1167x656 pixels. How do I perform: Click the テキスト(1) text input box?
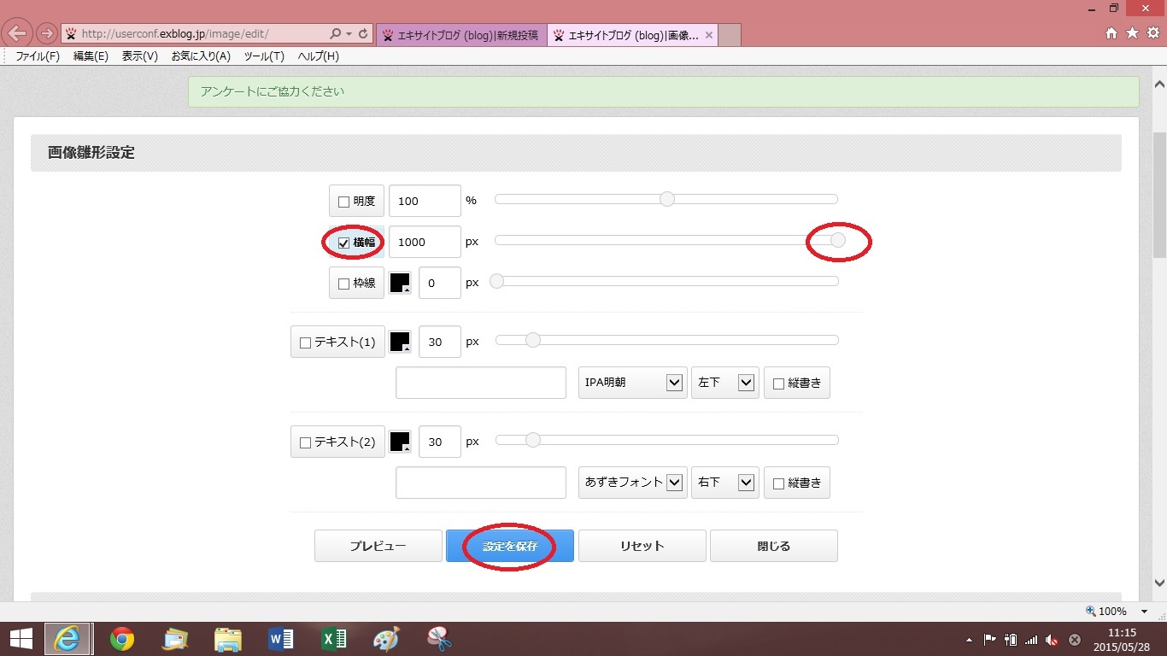481,383
